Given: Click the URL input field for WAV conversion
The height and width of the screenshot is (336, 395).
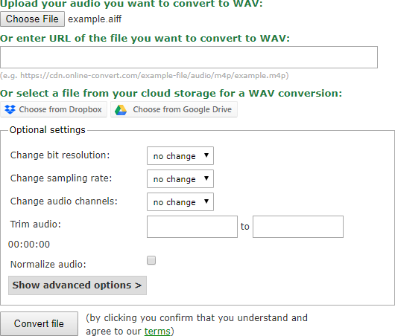Looking at the screenshot, I should [x=189, y=57].
